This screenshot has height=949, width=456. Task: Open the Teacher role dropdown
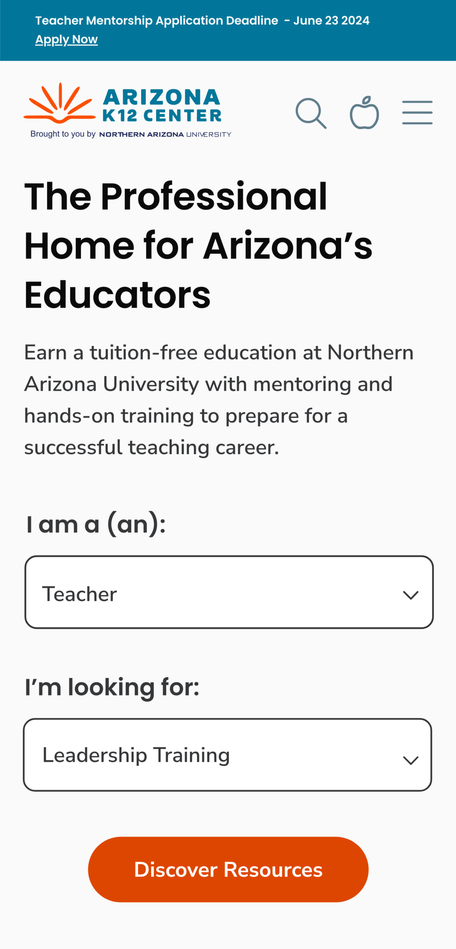pyautogui.click(x=229, y=592)
